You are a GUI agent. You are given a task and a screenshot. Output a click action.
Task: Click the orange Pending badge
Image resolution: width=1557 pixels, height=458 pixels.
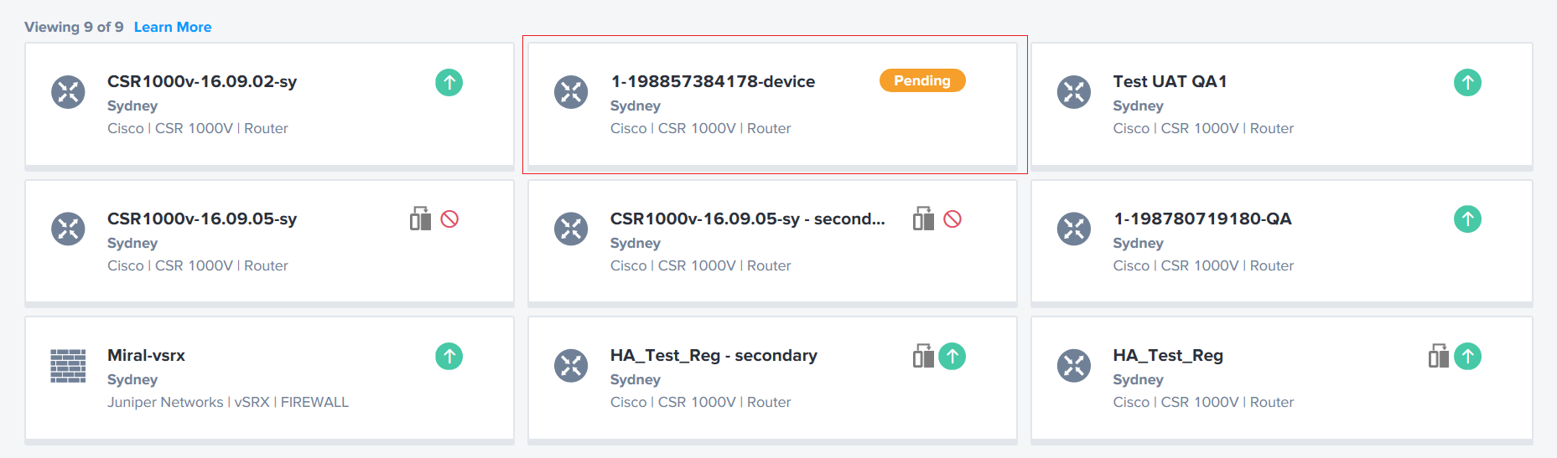922,80
